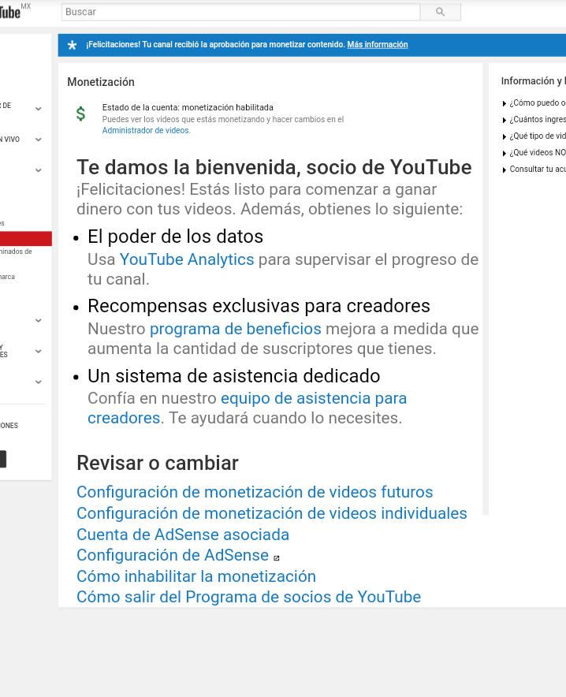Viewport: 566px width, 697px height.
Task: Follow the YouTube Analytics link
Action: [187, 259]
